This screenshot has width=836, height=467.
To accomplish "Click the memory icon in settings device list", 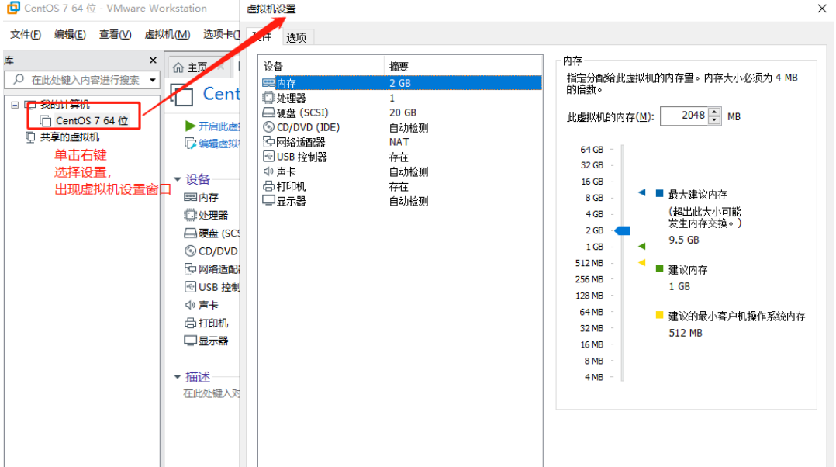I will pos(268,83).
